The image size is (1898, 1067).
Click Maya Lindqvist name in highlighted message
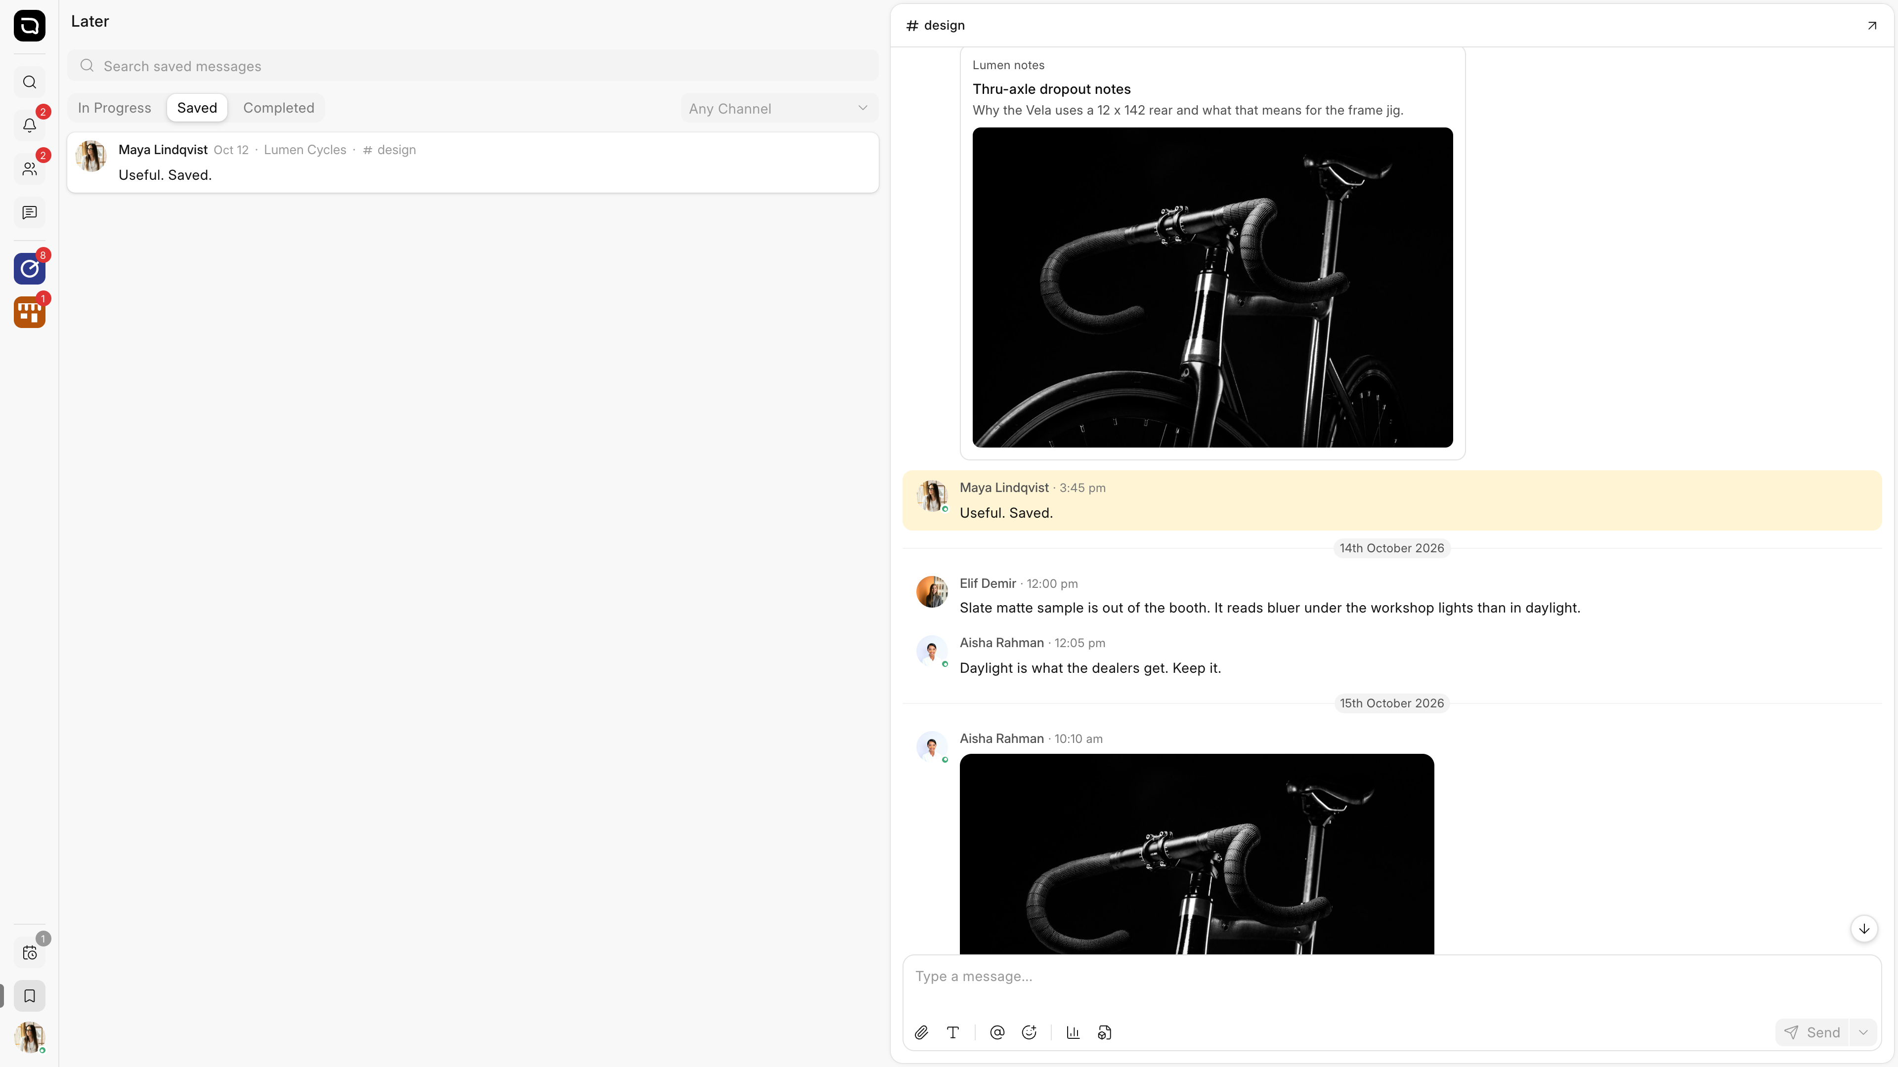[x=1003, y=488]
